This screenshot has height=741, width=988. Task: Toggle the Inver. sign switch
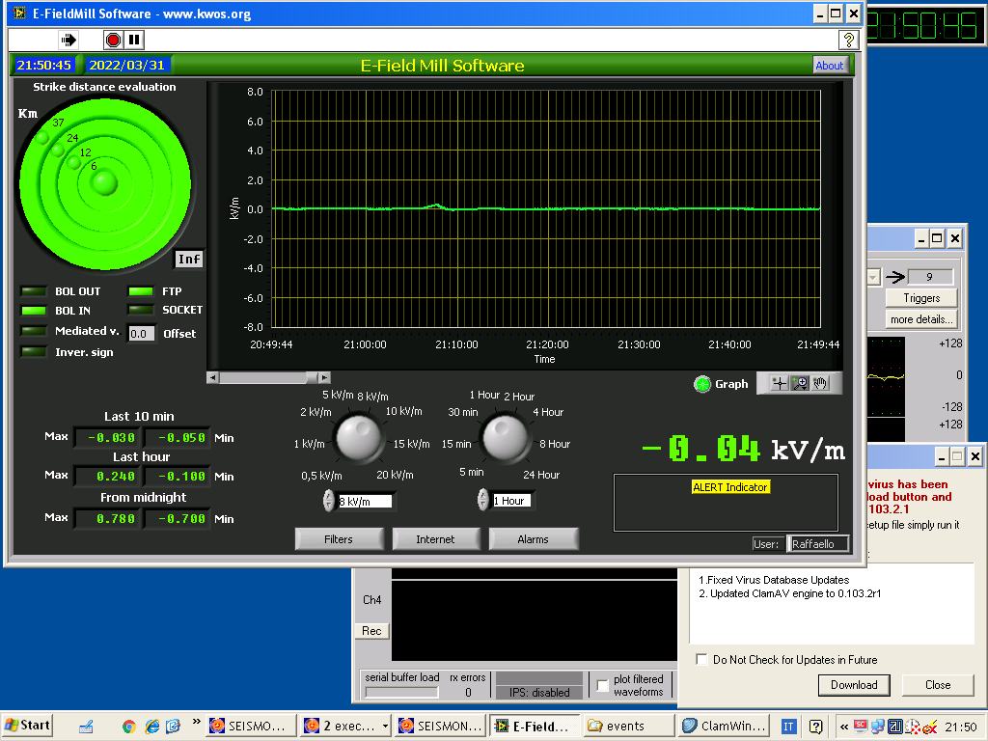(34, 351)
